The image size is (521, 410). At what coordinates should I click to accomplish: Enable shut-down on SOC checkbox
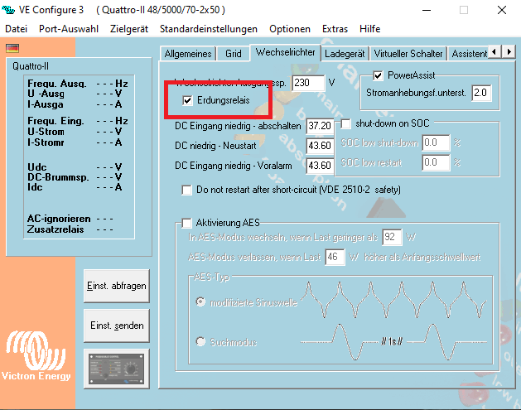click(x=346, y=124)
